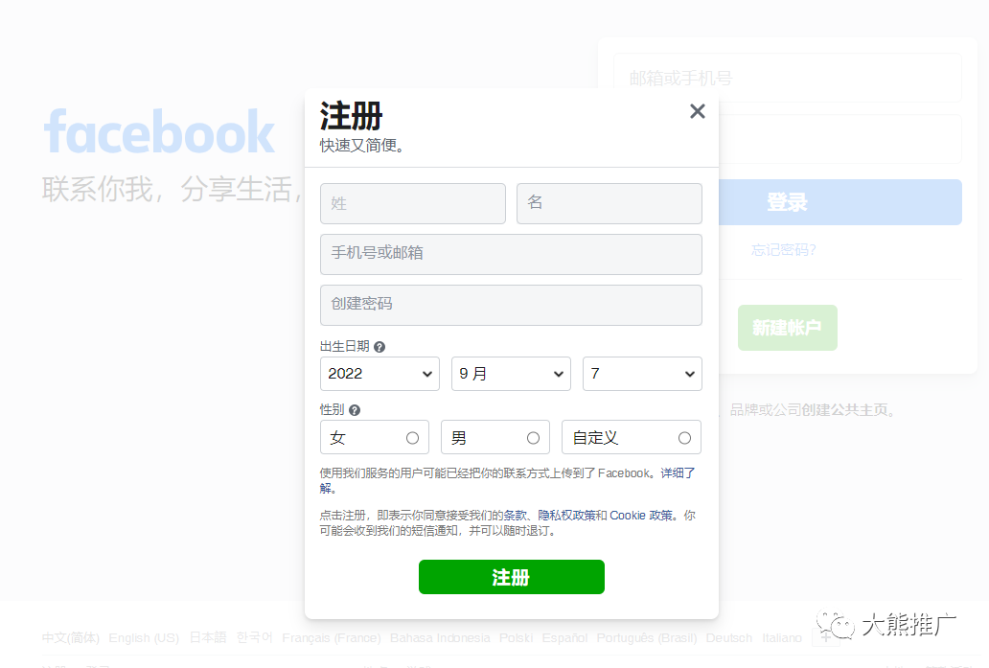Image resolution: width=989 pixels, height=668 pixels.
Task: Click the 创建公共主页 link text
Action: (x=844, y=410)
